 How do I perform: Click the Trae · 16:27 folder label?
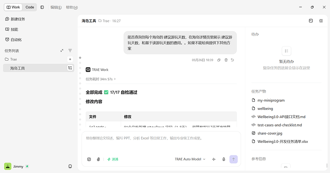coord(110,21)
